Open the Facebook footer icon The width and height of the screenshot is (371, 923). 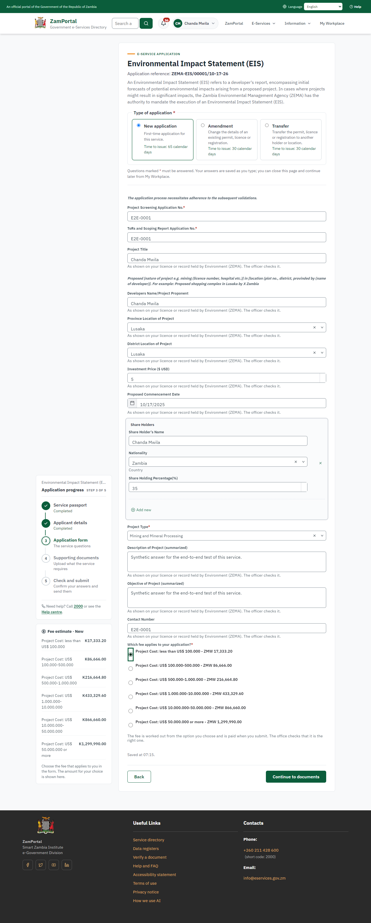coord(28,865)
